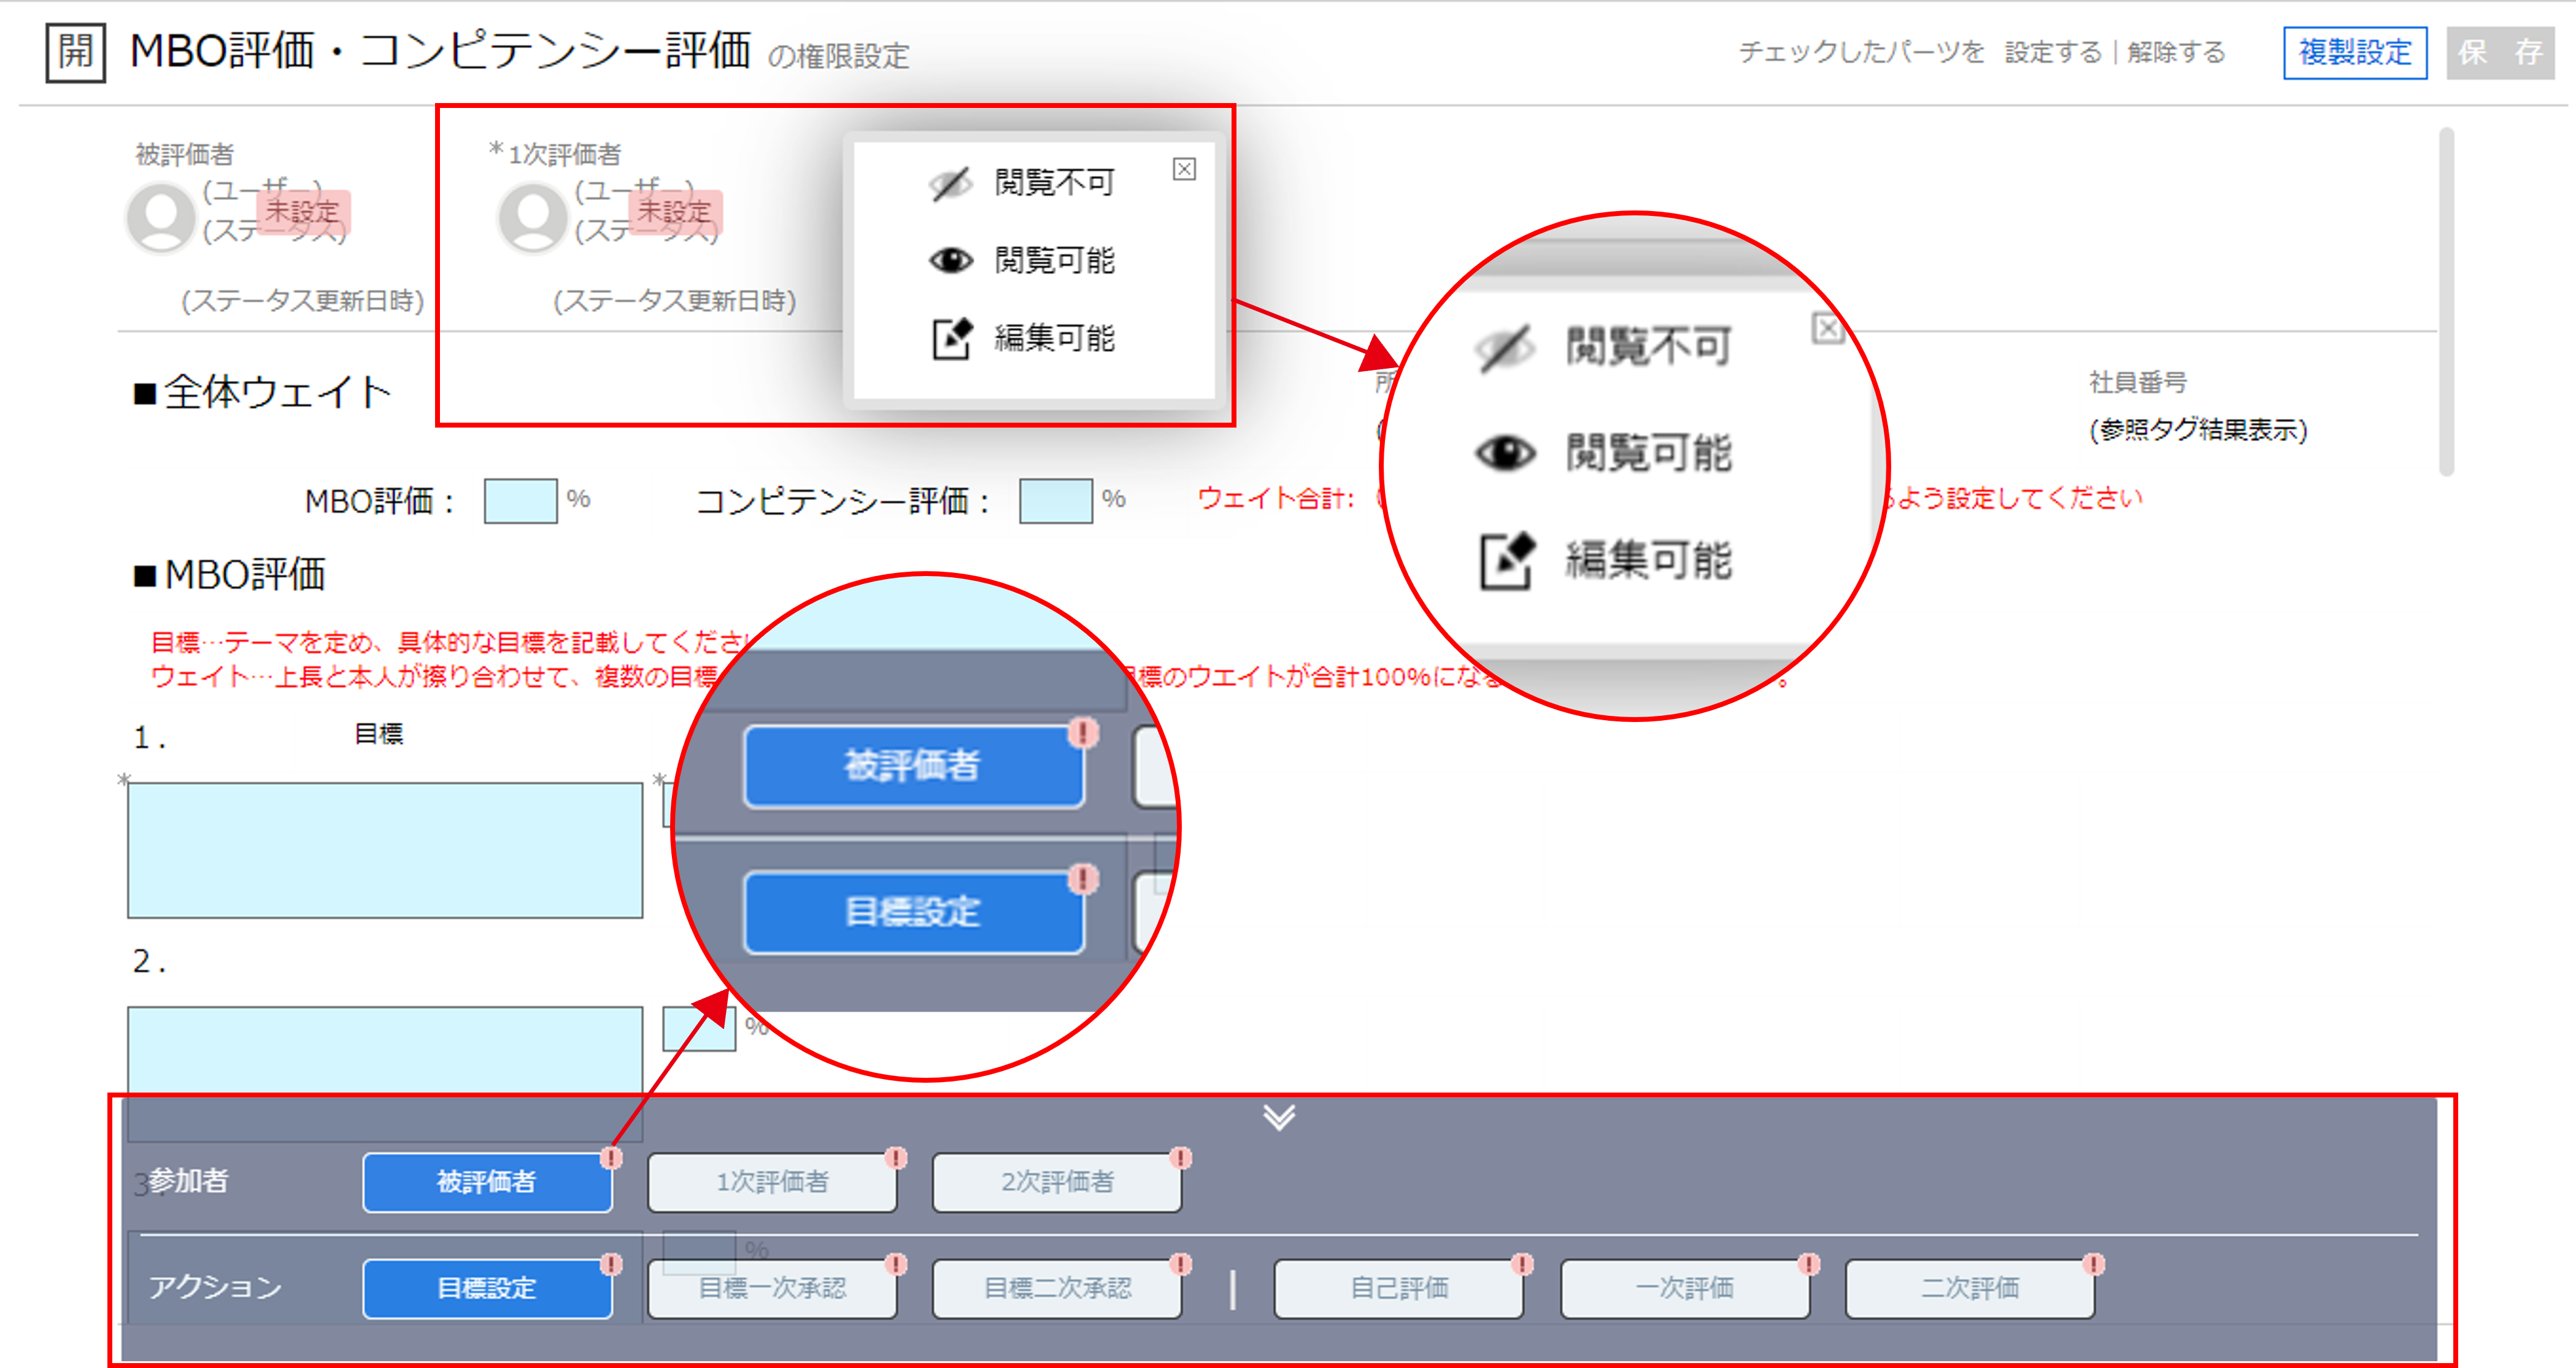The image size is (2576, 1368).
Task: Click the 開 icon beside the title
Action: (75, 52)
